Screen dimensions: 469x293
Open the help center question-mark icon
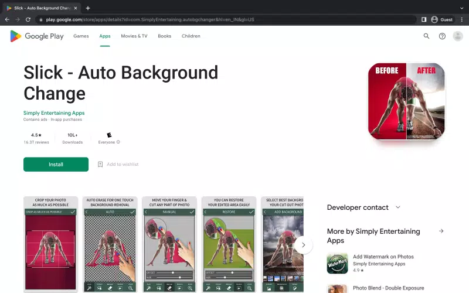click(x=442, y=36)
